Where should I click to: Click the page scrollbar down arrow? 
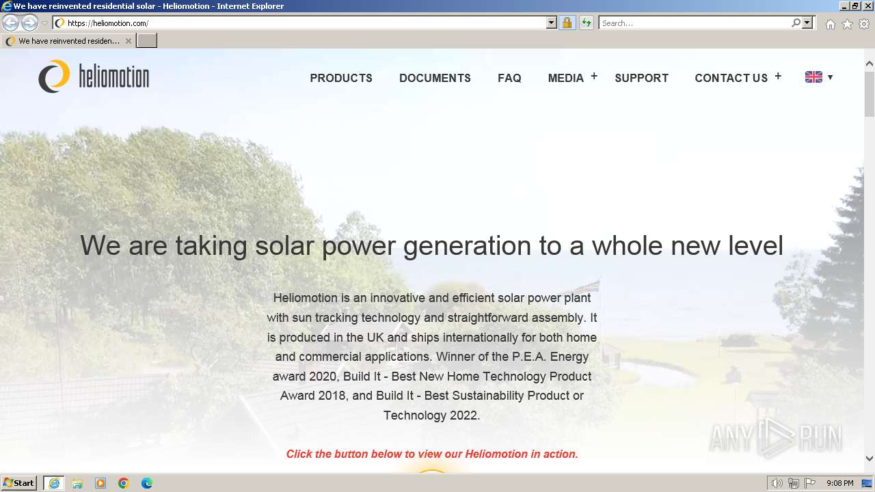coord(870,459)
